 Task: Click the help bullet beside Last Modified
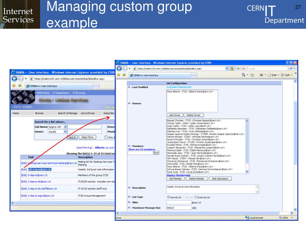click(129, 87)
